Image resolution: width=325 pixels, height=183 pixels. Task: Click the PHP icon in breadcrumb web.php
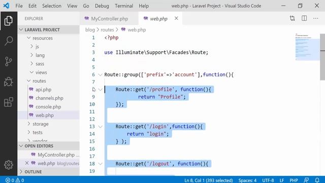click(x=123, y=29)
